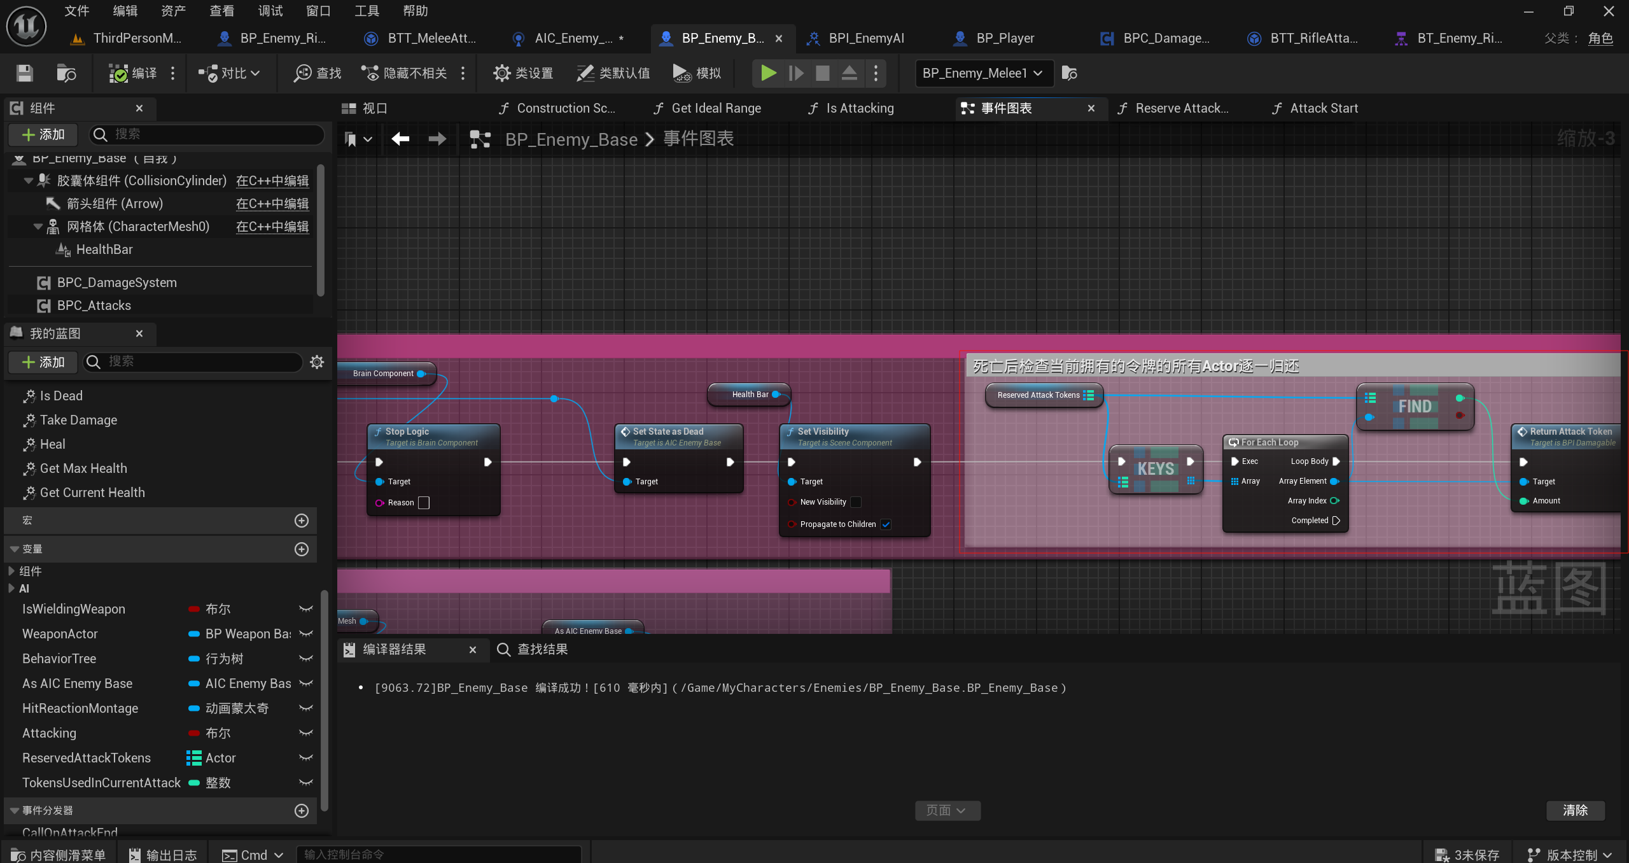Open the class settings (类设置) gear
This screenshot has height=863, width=1629.
point(501,73)
